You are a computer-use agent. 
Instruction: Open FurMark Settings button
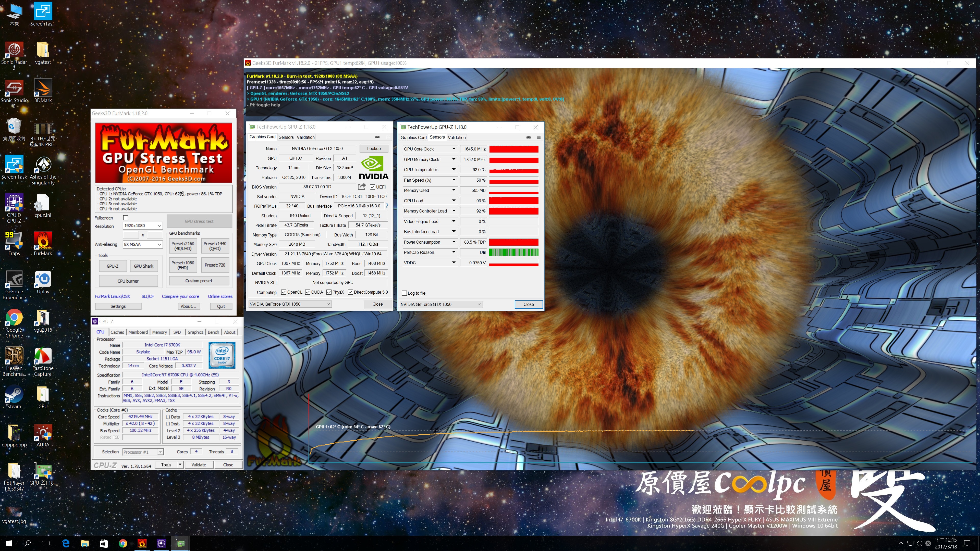(118, 306)
